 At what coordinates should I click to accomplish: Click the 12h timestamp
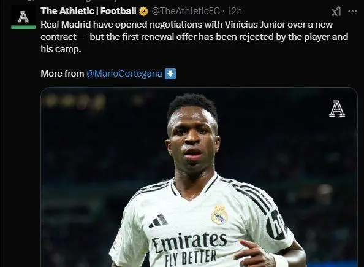235,11
